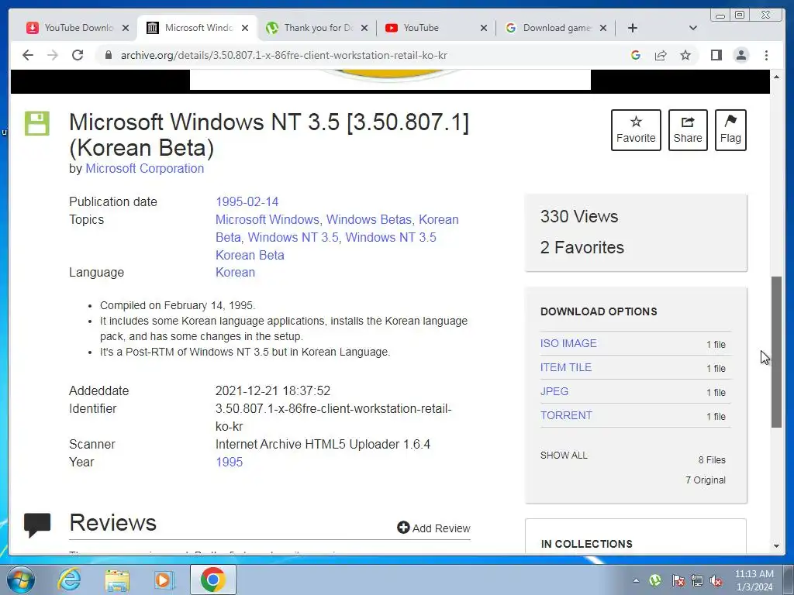Image resolution: width=794 pixels, height=595 pixels.
Task: Show hidden system tray icons
Action: 636,580
